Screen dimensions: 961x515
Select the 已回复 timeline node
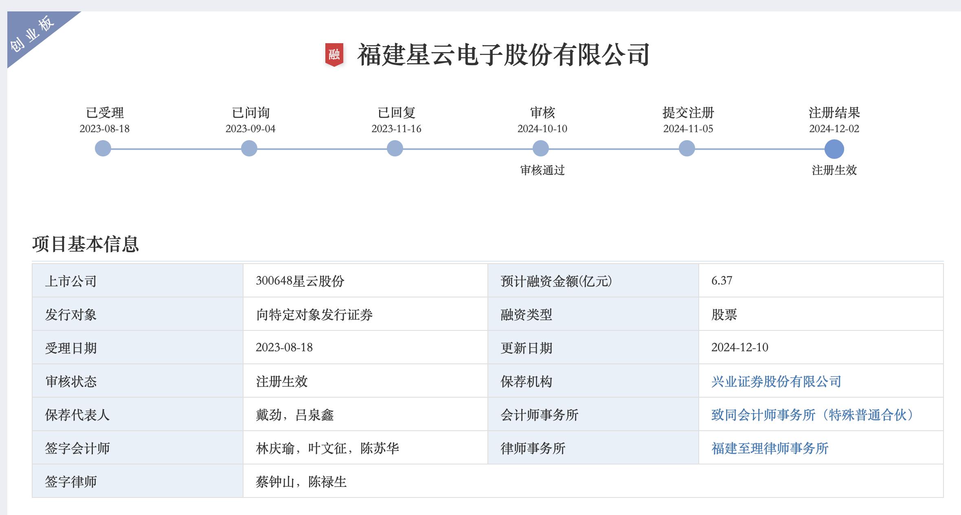[x=395, y=148]
